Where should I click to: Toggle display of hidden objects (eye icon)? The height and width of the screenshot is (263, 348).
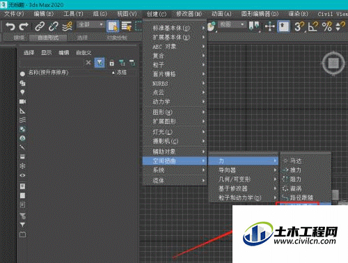[x=22, y=175]
